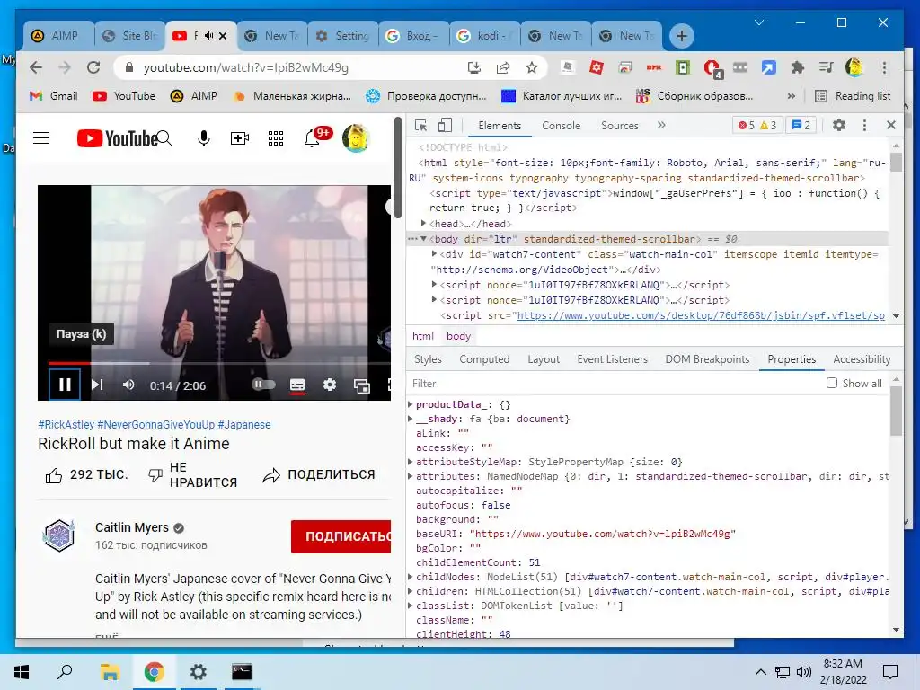Image resolution: width=920 pixels, height=690 pixels.
Task: Switch to the DevTools Sources tab
Action: point(620,126)
